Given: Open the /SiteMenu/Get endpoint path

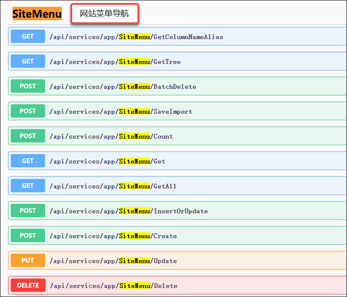Looking at the screenshot, I should pyautogui.click(x=107, y=161).
